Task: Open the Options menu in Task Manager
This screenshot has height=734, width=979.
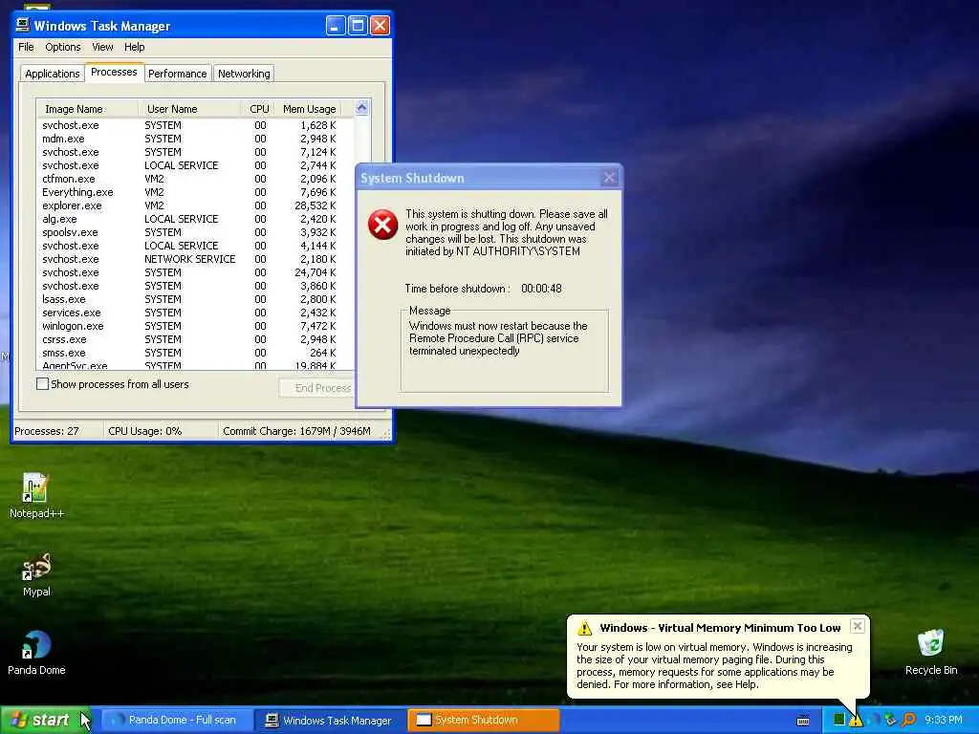Action: 62,47
